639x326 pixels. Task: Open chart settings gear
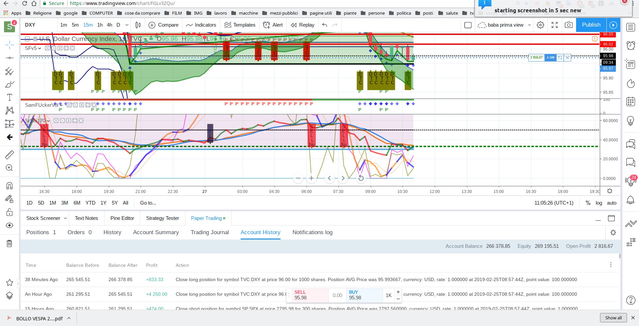click(540, 25)
